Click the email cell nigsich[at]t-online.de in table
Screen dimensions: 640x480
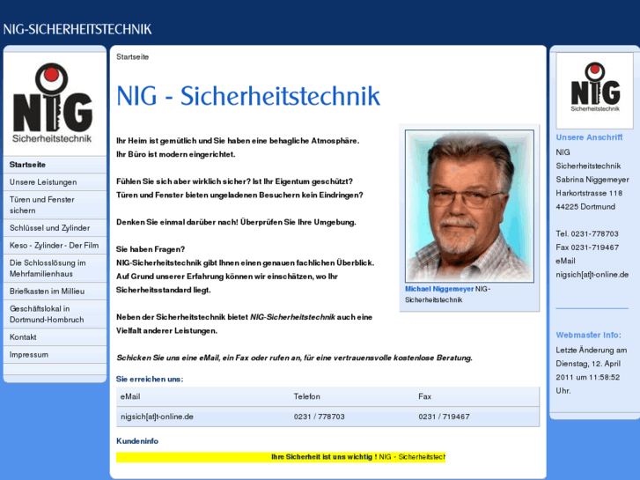pyautogui.click(x=157, y=417)
